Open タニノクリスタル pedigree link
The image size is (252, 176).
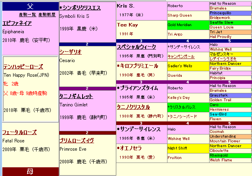133,107
